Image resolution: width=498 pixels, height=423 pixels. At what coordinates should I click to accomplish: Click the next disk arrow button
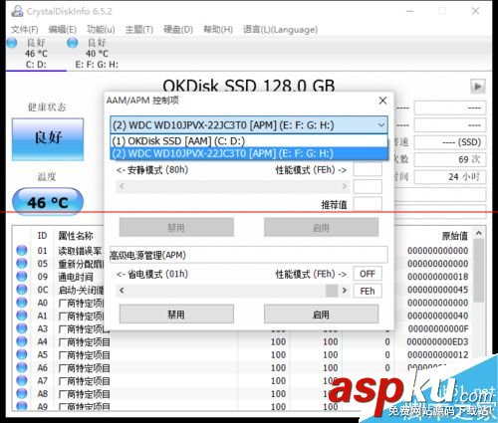pyautogui.click(x=478, y=87)
